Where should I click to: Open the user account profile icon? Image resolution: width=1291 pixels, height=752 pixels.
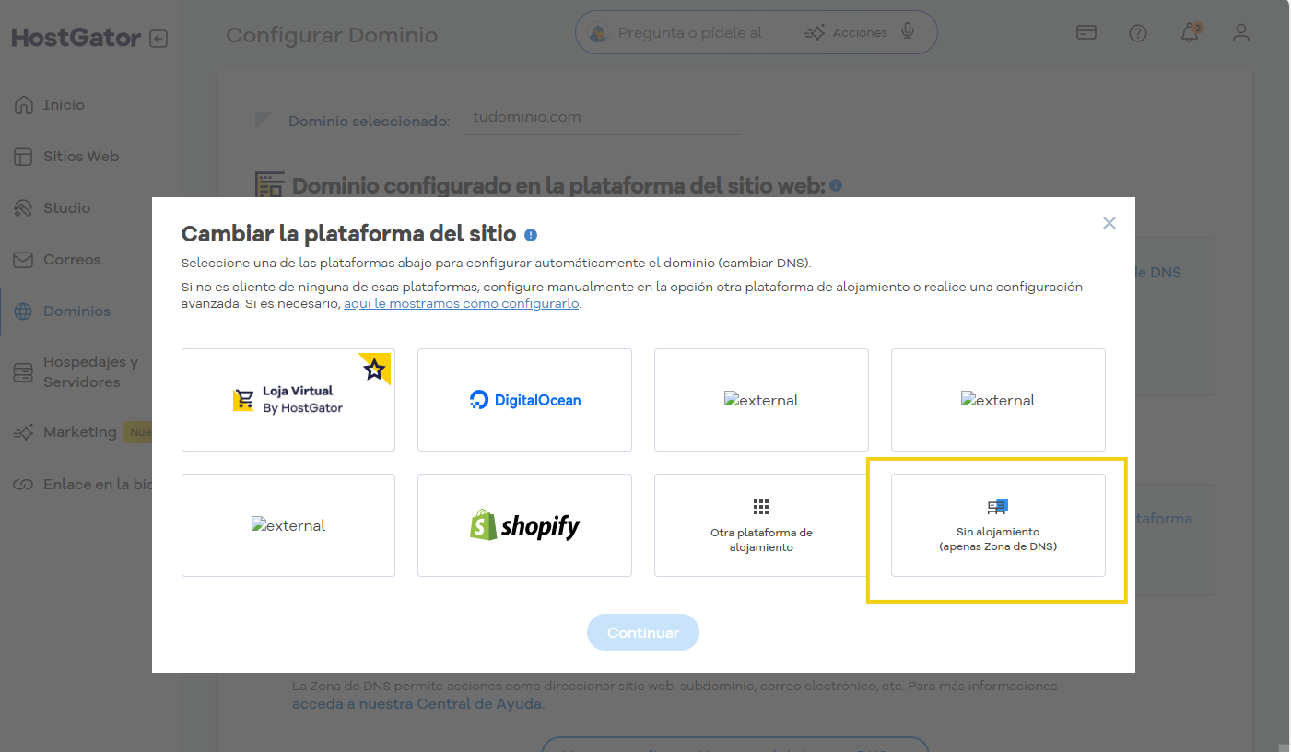click(x=1241, y=33)
